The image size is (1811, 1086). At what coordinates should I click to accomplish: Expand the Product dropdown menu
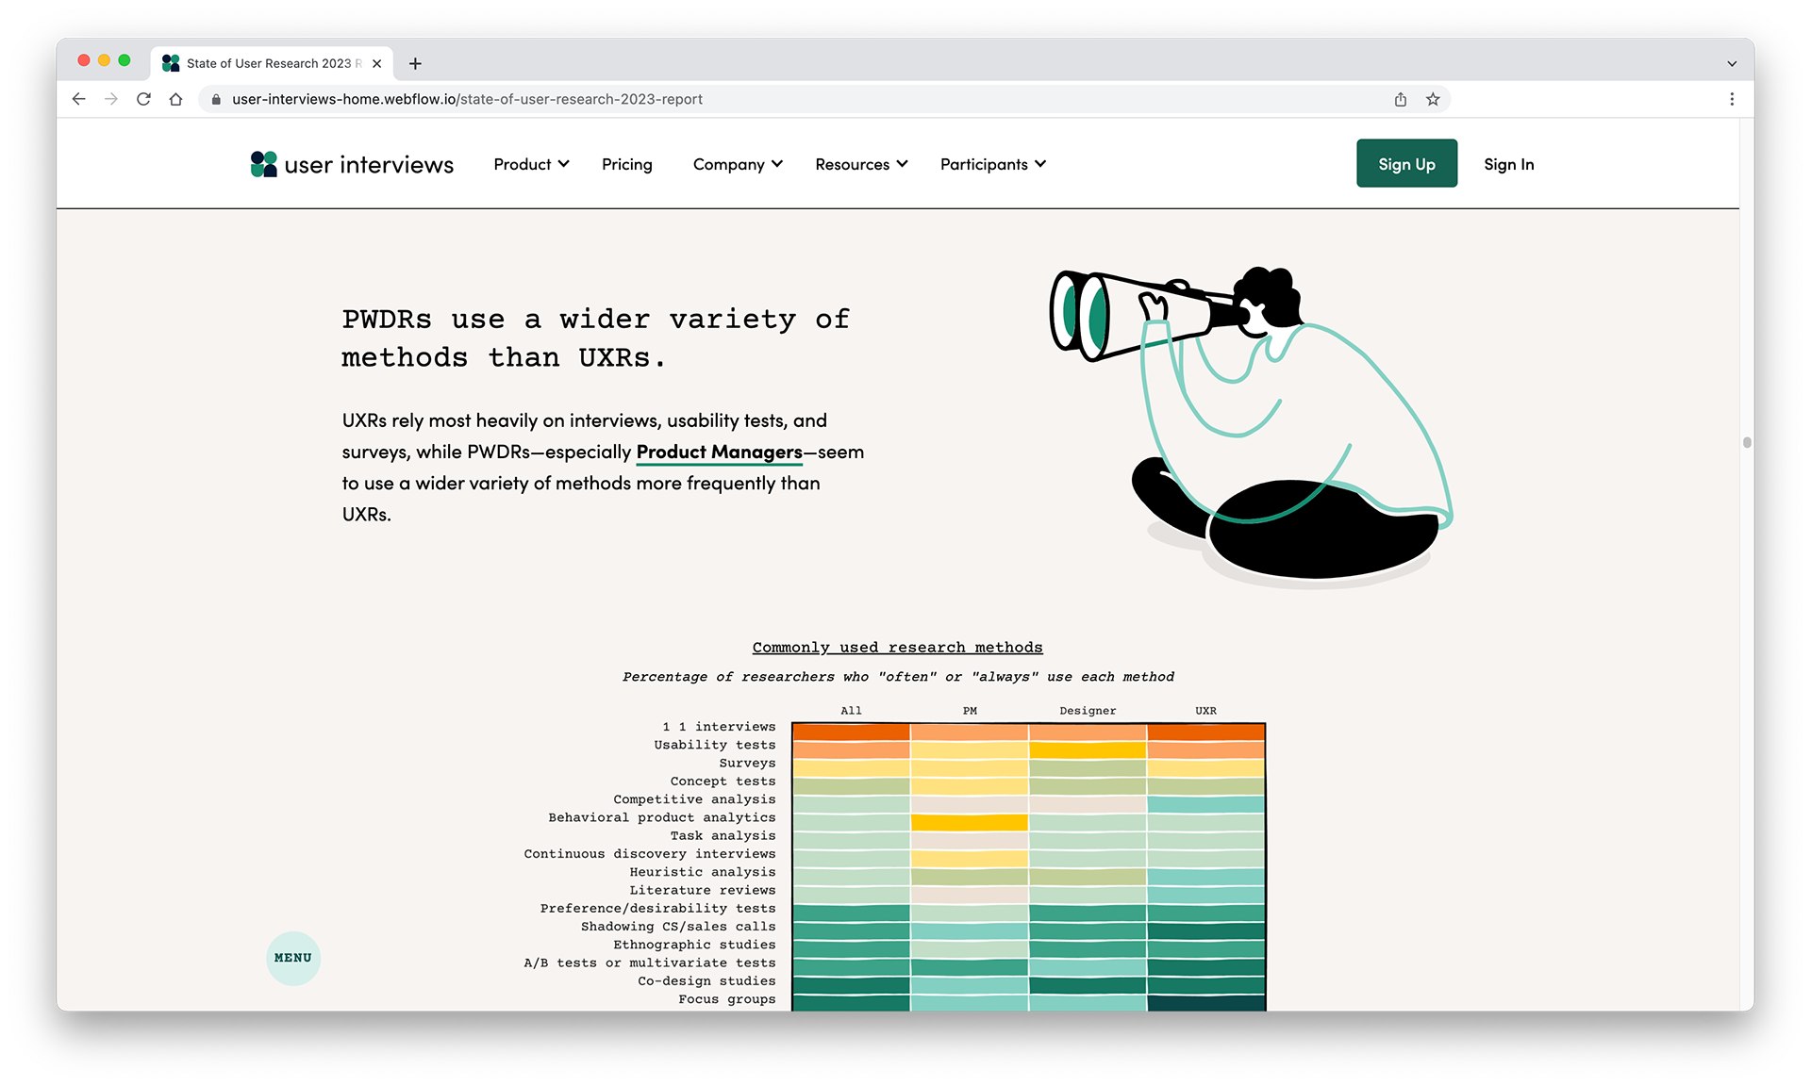(531, 164)
